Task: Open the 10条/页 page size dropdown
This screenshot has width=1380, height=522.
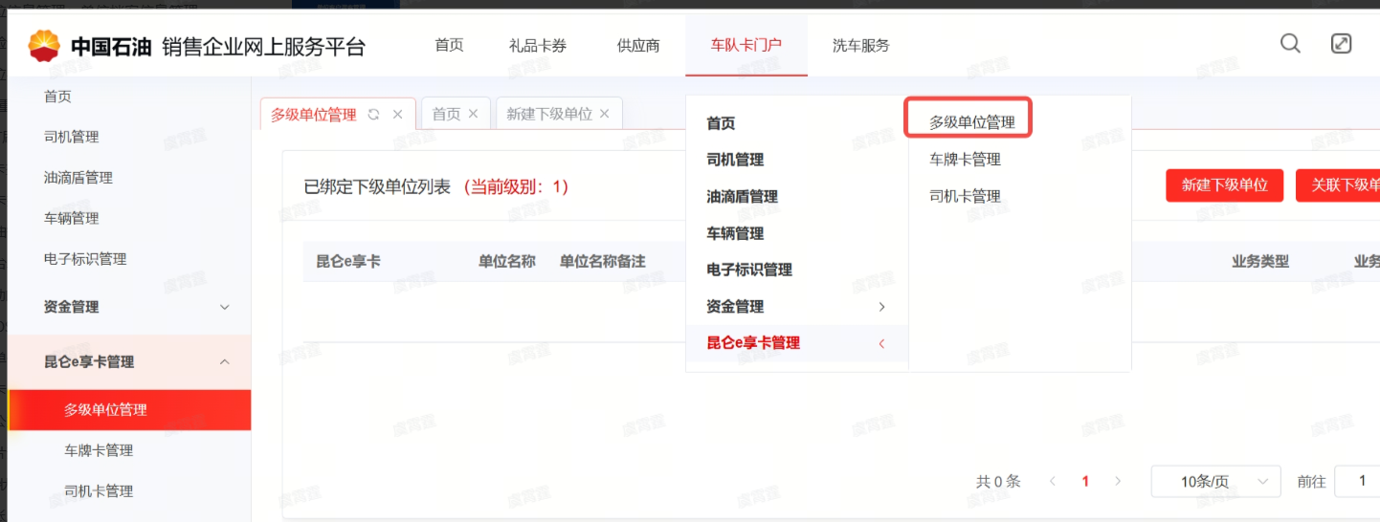Action: [x=1215, y=482]
